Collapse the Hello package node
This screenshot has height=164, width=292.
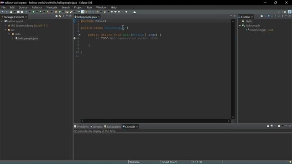click(9, 34)
